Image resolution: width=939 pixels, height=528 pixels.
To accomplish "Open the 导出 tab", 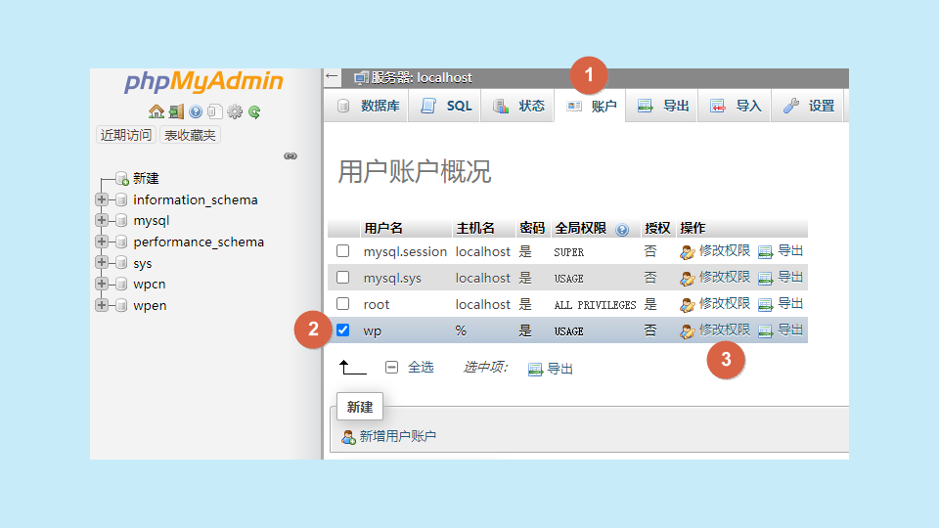I will (x=662, y=106).
